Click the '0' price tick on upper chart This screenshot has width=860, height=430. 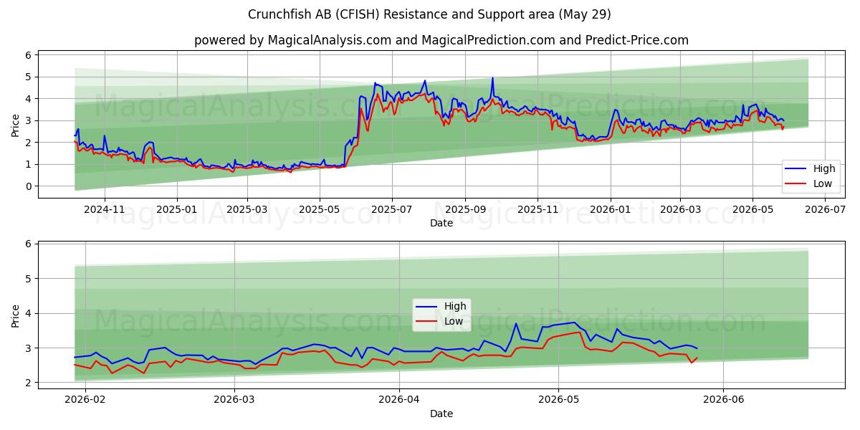(x=29, y=186)
